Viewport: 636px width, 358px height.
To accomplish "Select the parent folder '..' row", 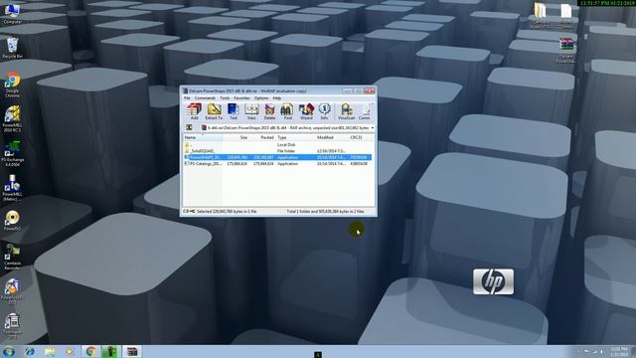I will (x=277, y=144).
